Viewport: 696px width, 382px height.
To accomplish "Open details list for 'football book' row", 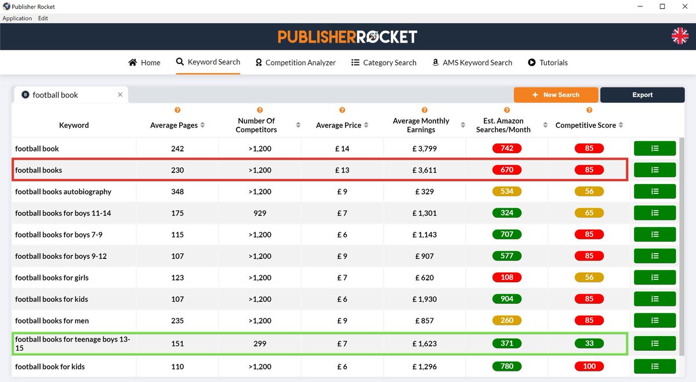I will pos(655,149).
